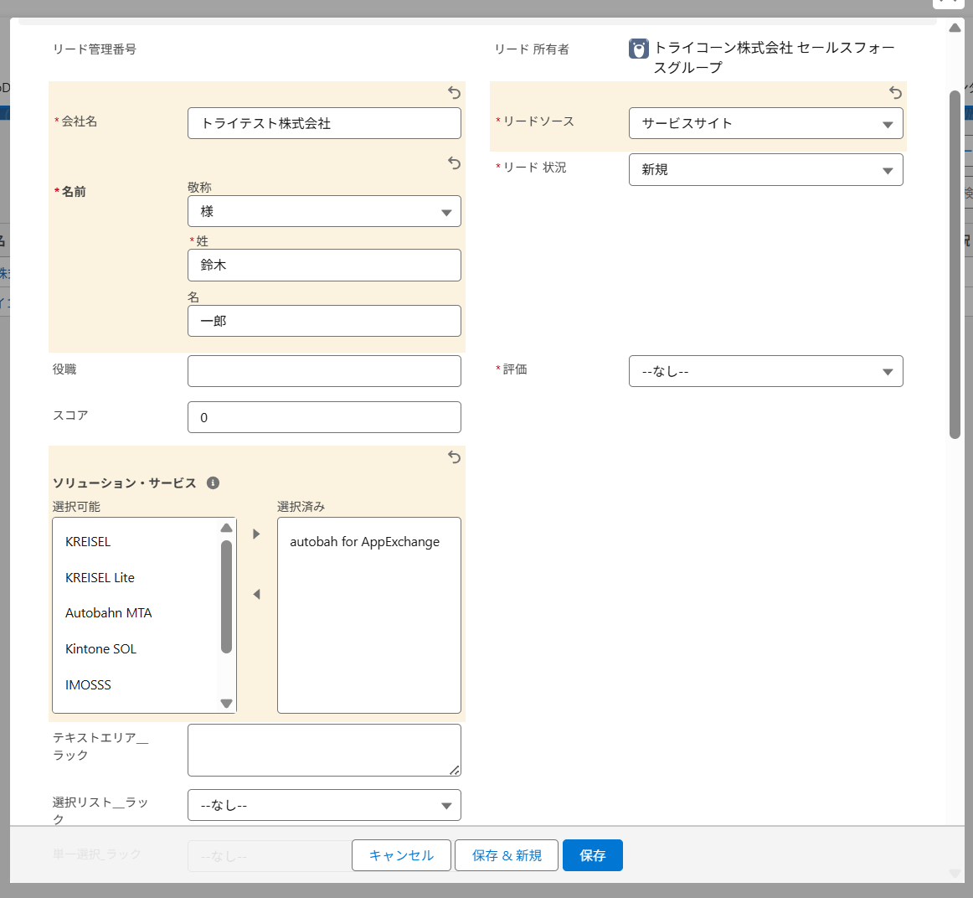Click the 選択可能 list scrollbar thumb
This screenshot has width=973, height=898.
(x=226, y=597)
